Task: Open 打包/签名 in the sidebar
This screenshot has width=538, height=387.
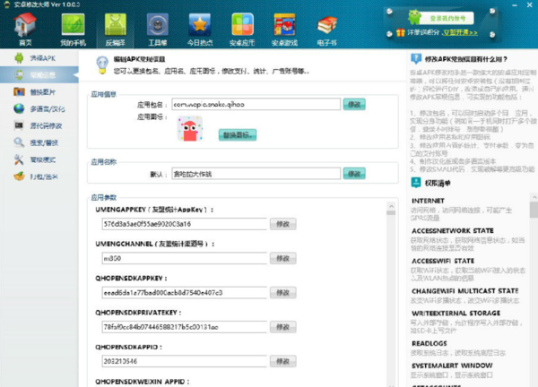Action: coord(39,176)
